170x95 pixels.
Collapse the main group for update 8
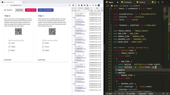73,35
